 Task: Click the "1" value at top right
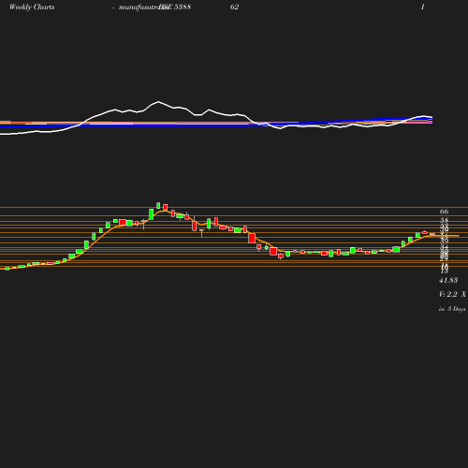422,7
